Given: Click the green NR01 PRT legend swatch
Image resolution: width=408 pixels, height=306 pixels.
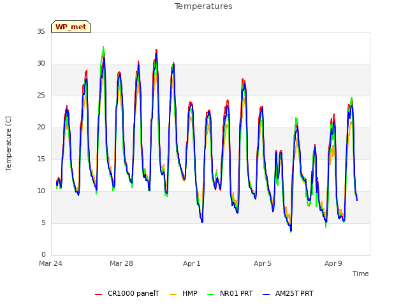Looking at the screenshot, I should click(211, 294).
